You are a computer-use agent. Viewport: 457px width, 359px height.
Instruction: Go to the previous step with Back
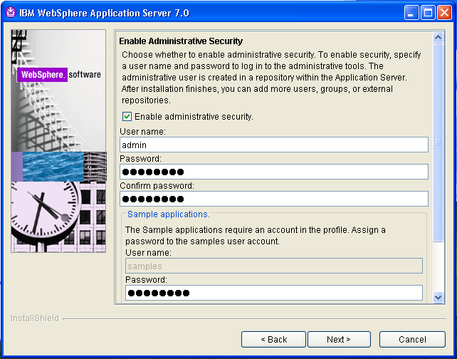click(x=273, y=340)
